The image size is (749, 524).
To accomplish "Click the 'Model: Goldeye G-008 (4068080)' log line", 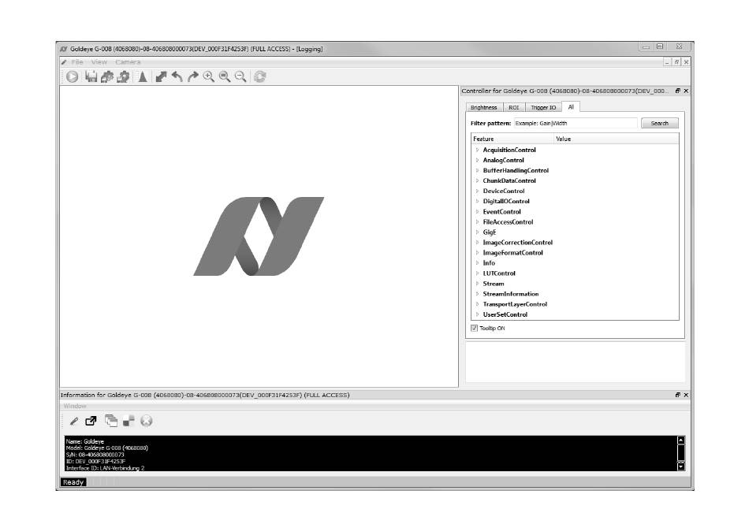I will point(106,448).
